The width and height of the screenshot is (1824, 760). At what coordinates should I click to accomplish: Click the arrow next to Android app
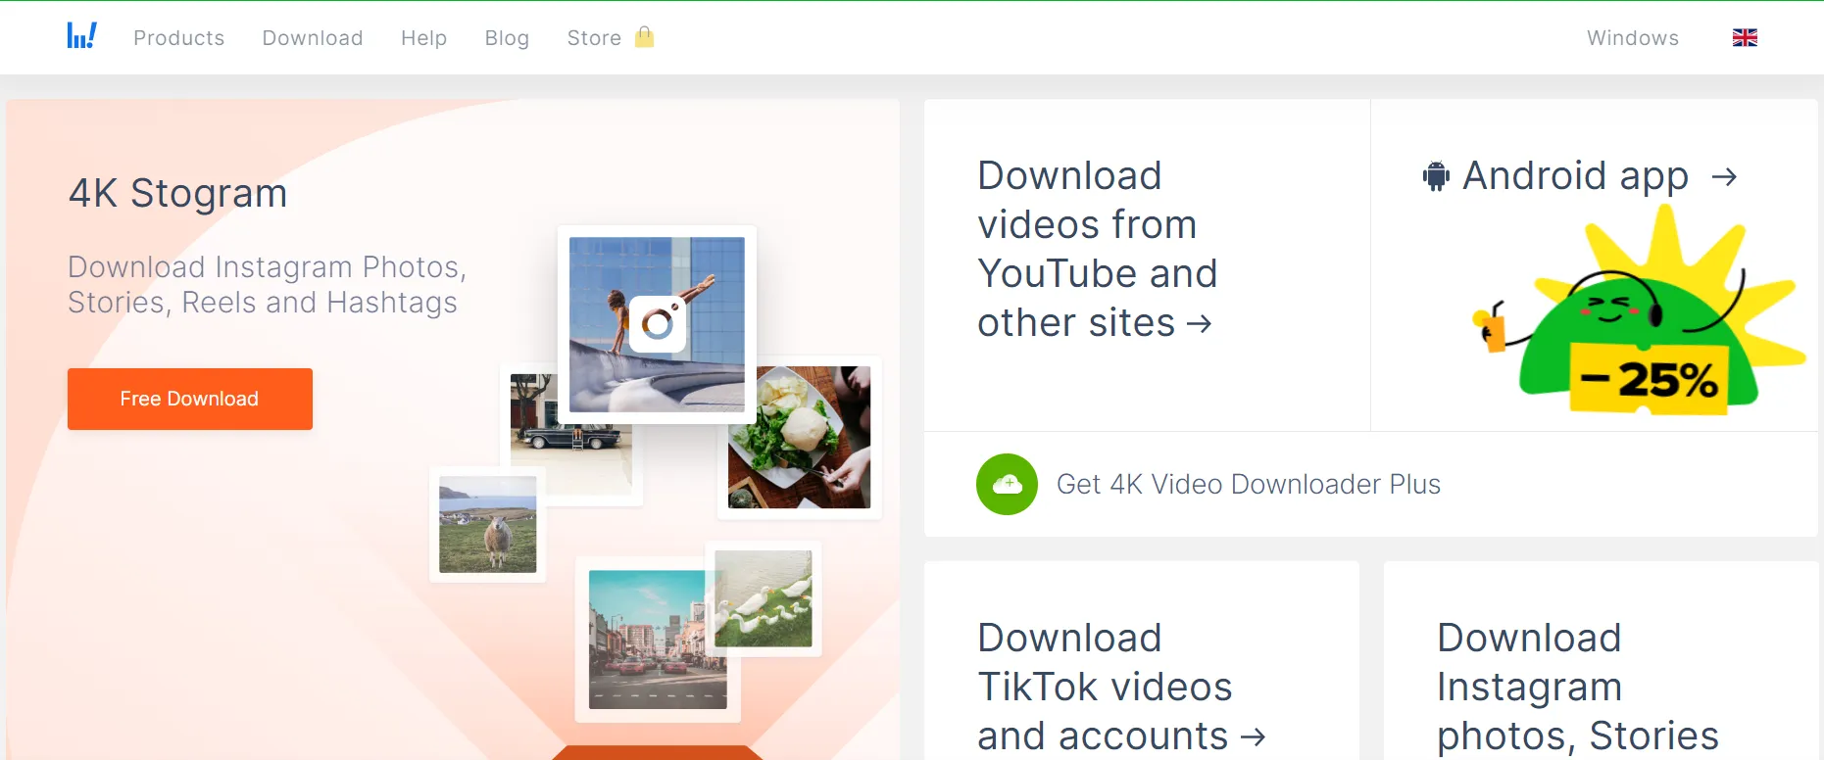(x=1724, y=177)
